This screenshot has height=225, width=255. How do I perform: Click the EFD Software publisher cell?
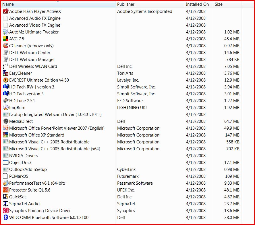pos(130,101)
